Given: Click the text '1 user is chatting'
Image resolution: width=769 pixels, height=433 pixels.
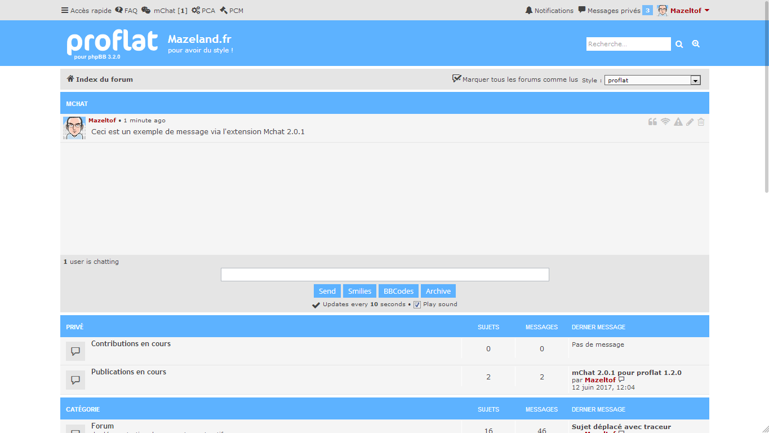Looking at the screenshot, I should coord(91,262).
